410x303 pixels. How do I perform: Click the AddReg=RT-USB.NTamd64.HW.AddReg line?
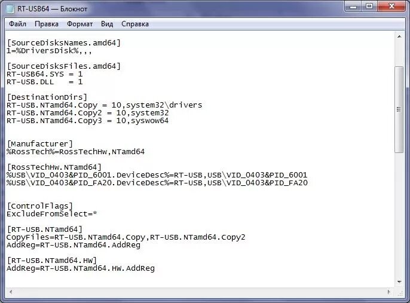pos(81,268)
